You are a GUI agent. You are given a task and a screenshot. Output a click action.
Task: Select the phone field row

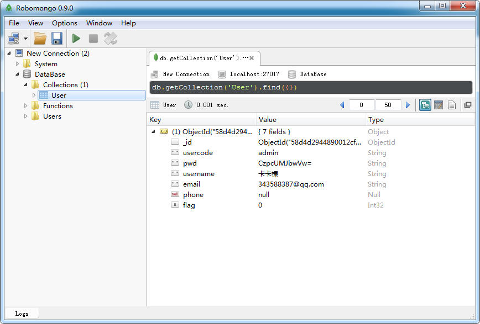[311, 195]
